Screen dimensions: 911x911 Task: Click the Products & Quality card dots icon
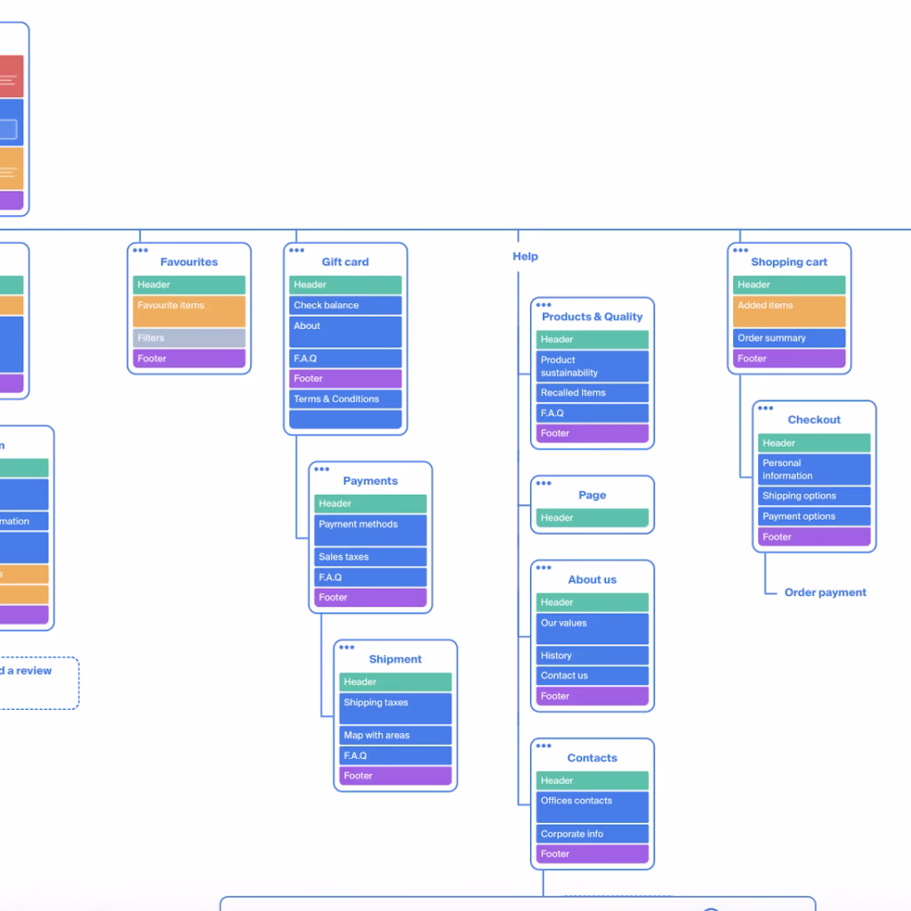[x=543, y=305]
